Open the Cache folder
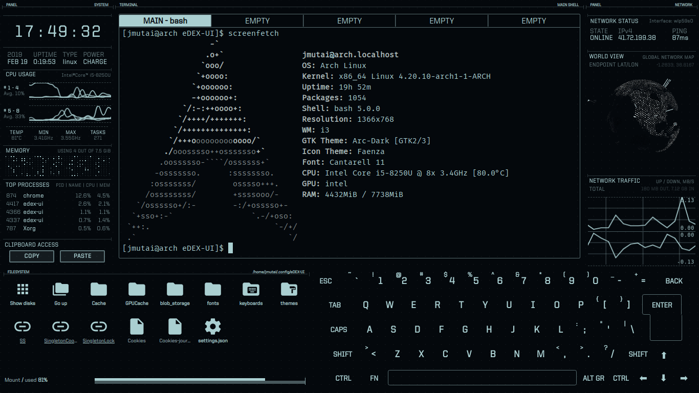This screenshot has width=699, height=393. (98, 292)
